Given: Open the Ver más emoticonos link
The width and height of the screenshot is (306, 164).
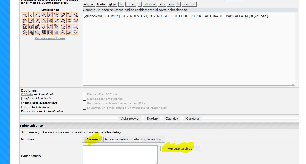Looking at the screenshot, I should [x=50, y=38].
